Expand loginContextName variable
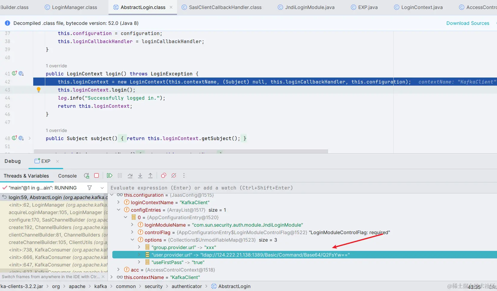The width and height of the screenshot is (497, 291). [118, 202]
